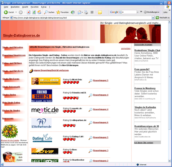The height and width of the screenshot is (167, 172).
Task: Open Suchen search magnifier icon
Action: (x=46, y=12)
